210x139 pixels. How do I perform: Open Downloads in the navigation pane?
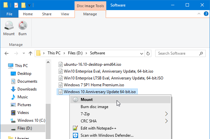coord(27,89)
